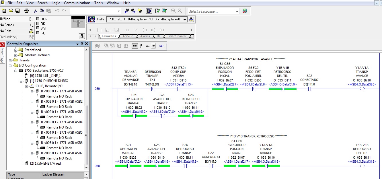Screen dimensions: 382x179
Task: Insert an Output Latch instruction
Action: click(x=162, y=30)
